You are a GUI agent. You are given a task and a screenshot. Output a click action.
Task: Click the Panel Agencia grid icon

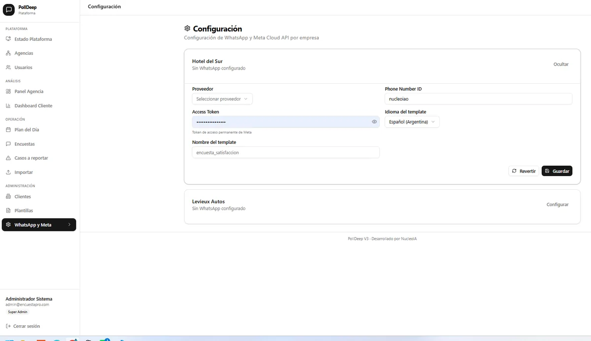8,92
